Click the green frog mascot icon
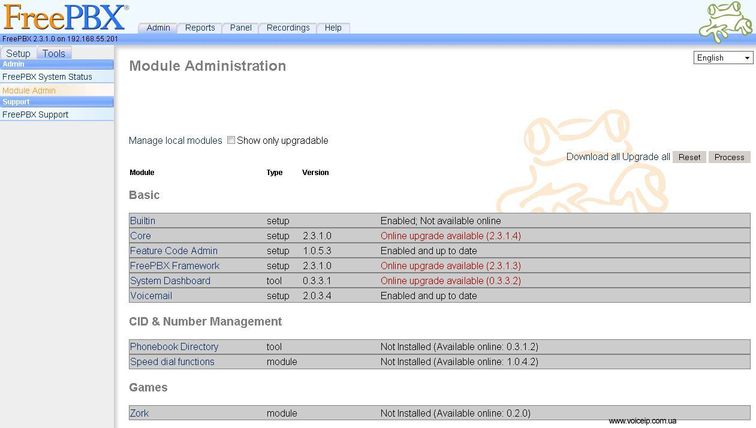 [x=726, y=22]
